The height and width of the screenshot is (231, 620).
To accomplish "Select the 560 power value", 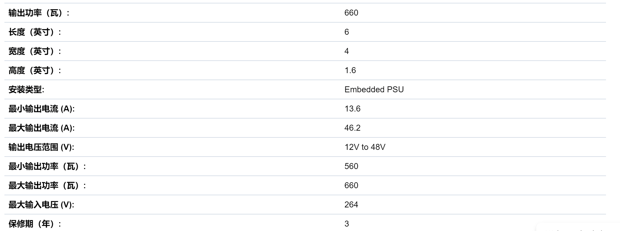I will click(x=351, y=166).
